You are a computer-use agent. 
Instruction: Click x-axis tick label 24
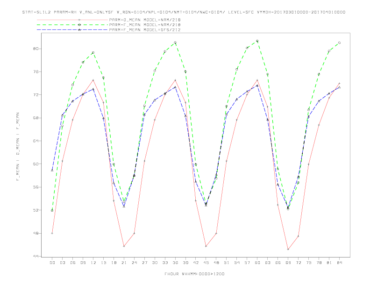pyautogui.click(x=134, y=263)
